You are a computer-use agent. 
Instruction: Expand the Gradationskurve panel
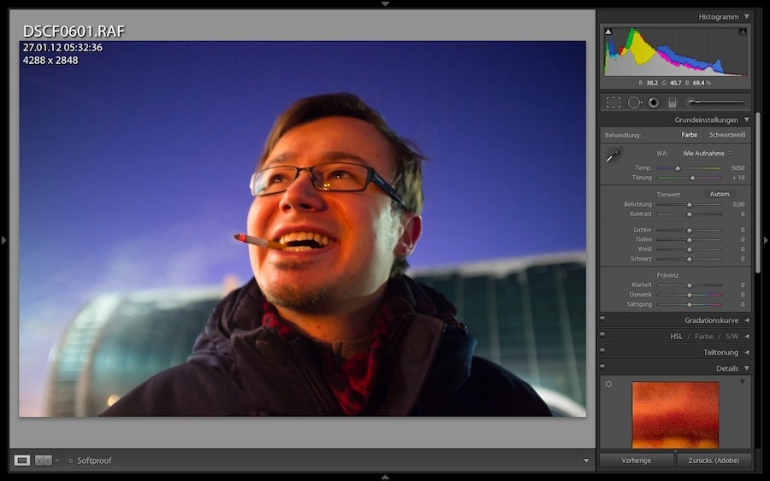[746, 320]
